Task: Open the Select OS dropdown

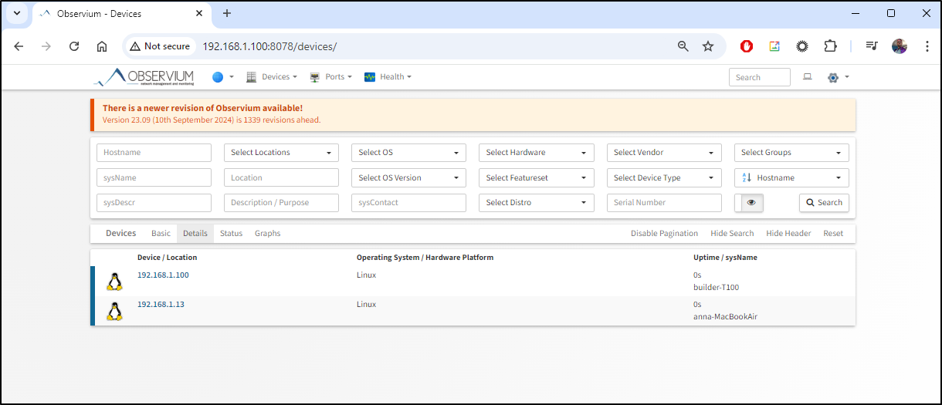Action: coord(408,153)
